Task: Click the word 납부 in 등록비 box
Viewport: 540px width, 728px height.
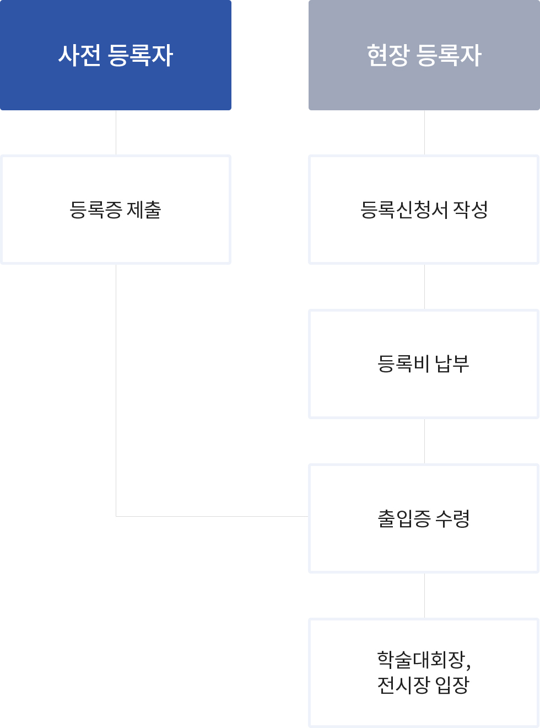Action: pyautogui.click(x=452, y=364)
